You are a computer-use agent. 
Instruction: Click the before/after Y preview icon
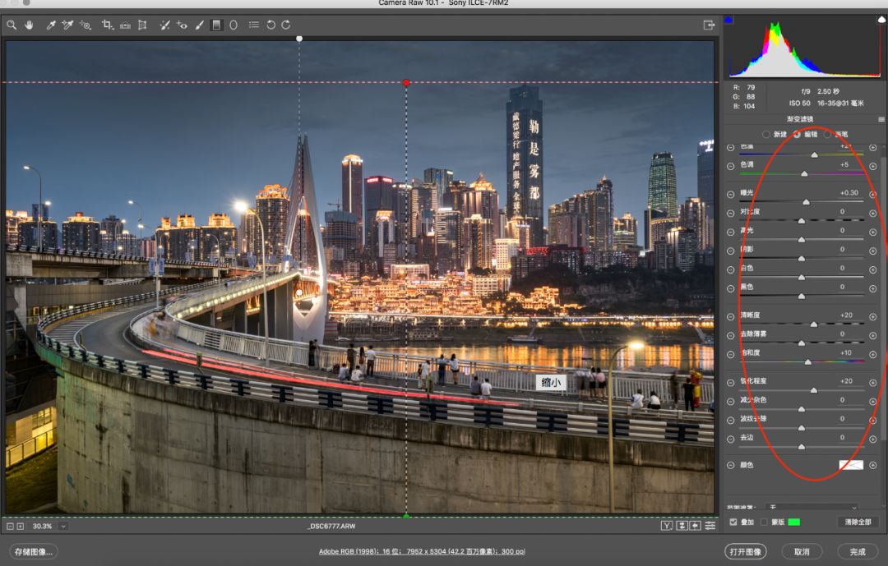667,526
